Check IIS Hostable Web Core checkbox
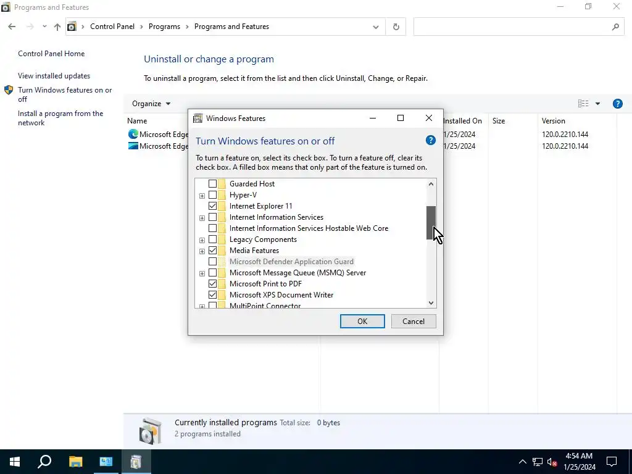Screen dimensions: 632x474 (x=212, y=228)
